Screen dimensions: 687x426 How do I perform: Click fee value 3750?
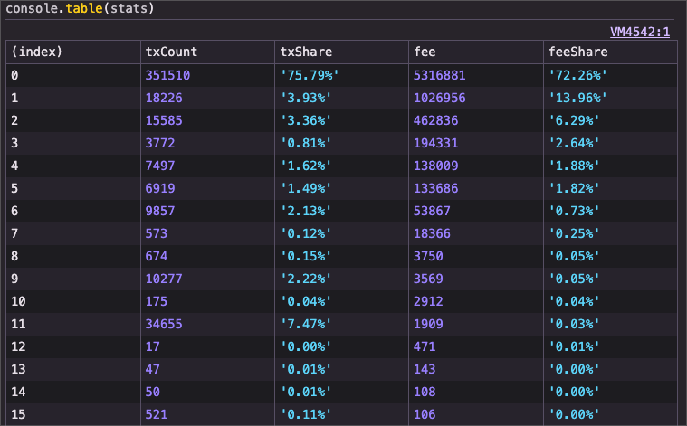point(428,256)
